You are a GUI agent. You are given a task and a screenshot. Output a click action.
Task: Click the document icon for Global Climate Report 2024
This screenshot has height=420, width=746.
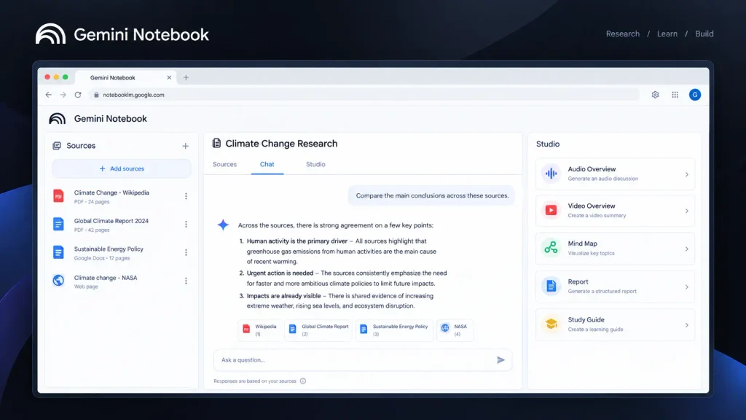[x=58, y=224]
